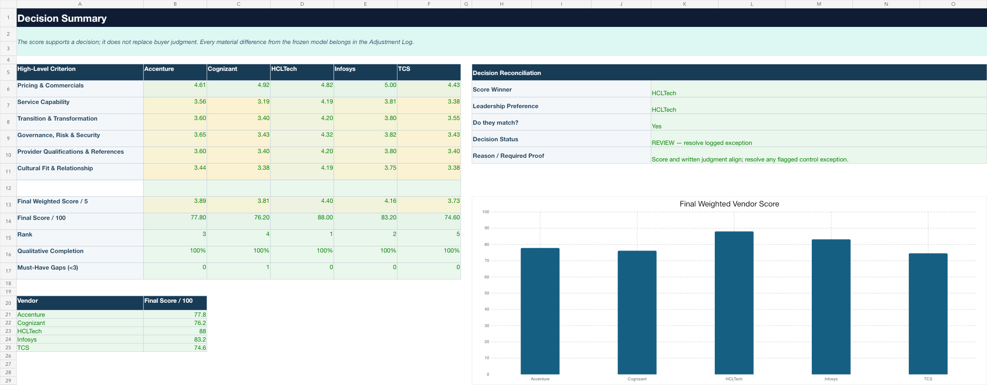Select the Service Capability row label
The image size is (987, 385).
click(80, 106)
